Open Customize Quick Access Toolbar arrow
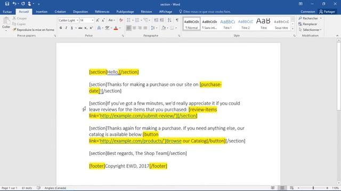 pos(39,4)
